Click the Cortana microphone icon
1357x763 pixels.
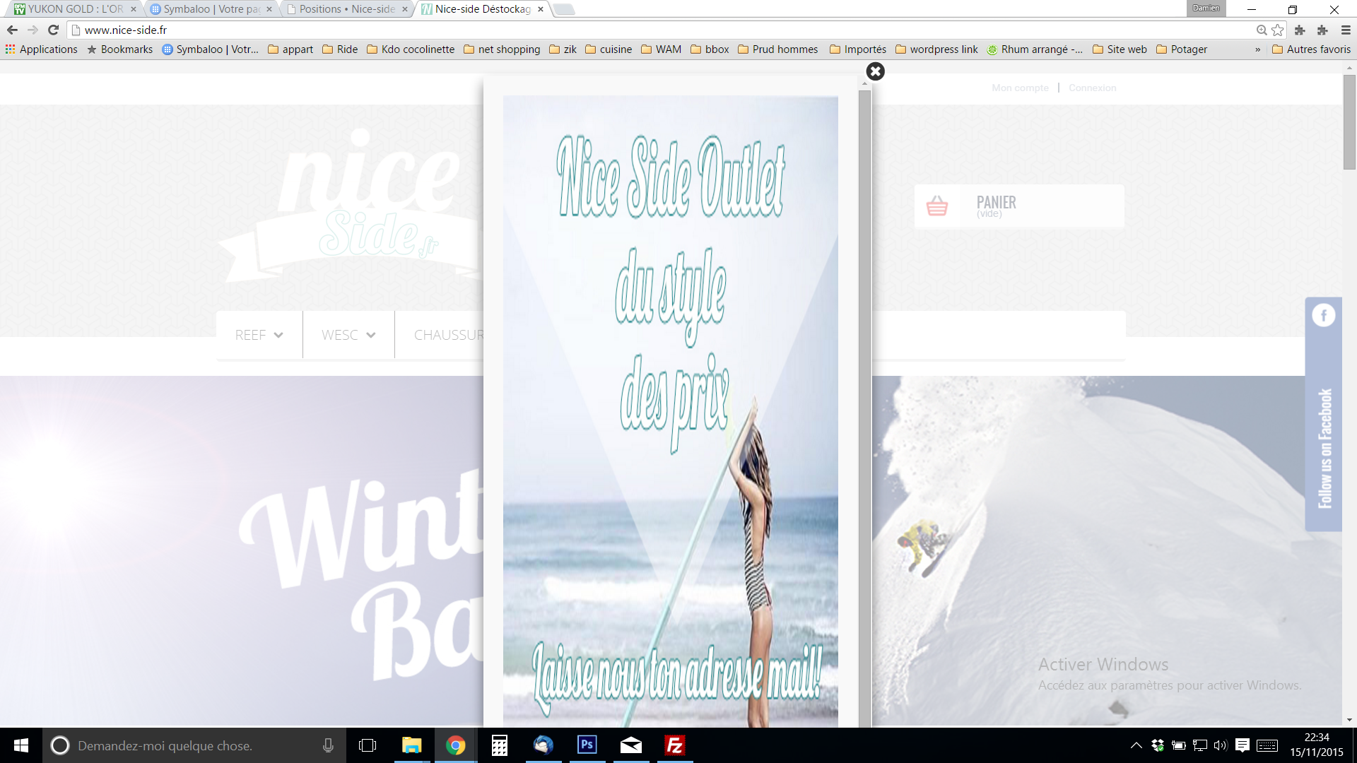coord(328,745)
